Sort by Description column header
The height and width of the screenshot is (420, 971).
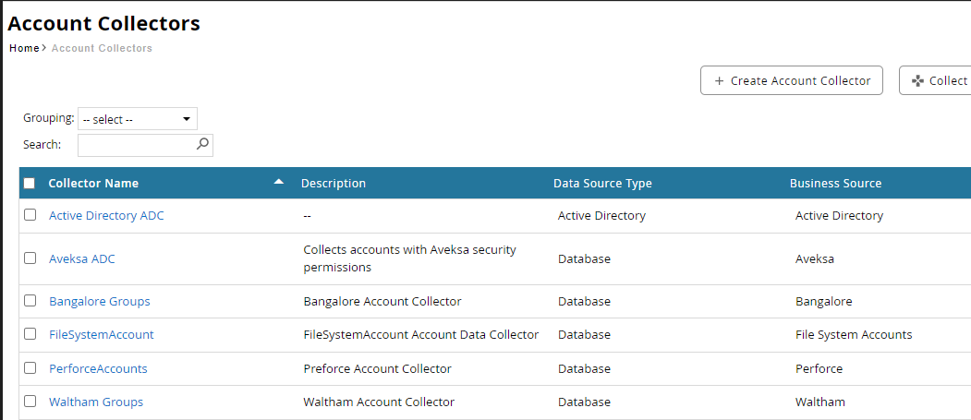[x=334, y=184]
